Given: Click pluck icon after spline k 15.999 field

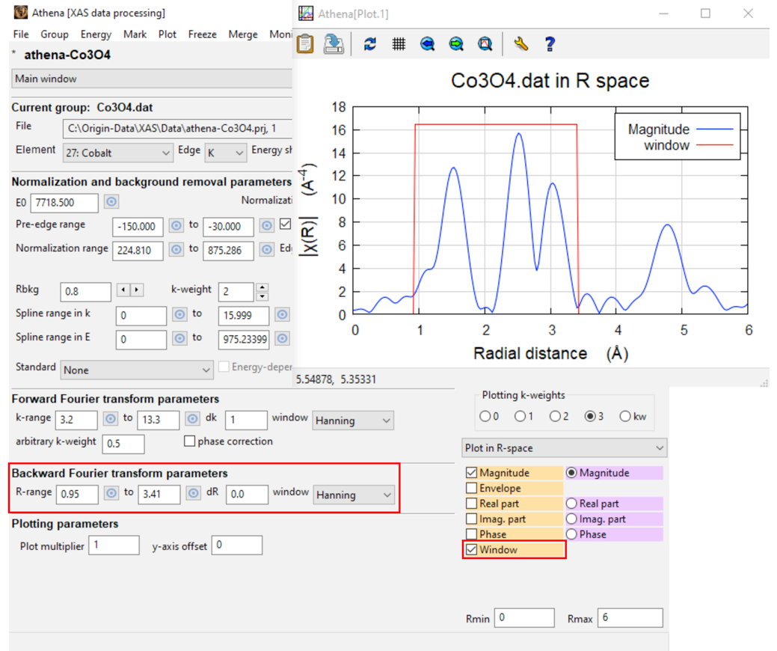Looking at the screenshot, I should pyautogui.click(x=282, y=314).
